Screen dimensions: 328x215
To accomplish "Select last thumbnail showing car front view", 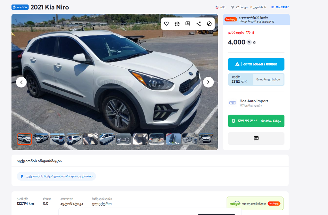I will click(206, 139).
